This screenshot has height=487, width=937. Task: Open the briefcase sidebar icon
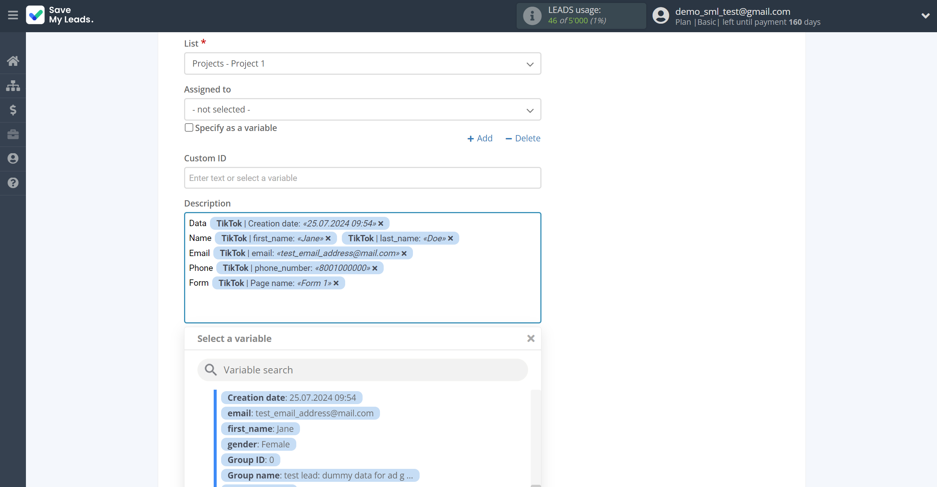(x=13, y=134)
